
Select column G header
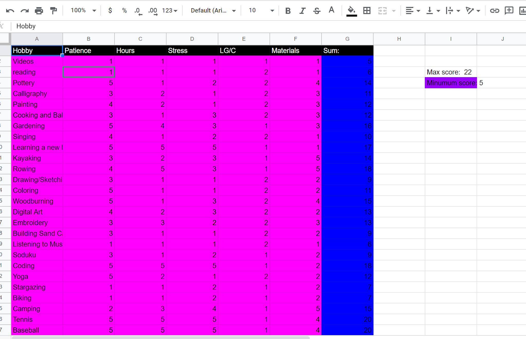click(347, 39)
